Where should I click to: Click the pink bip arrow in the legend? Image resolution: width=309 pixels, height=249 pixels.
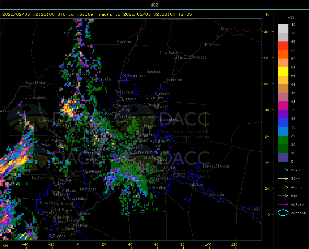click(x=283, y=196)
